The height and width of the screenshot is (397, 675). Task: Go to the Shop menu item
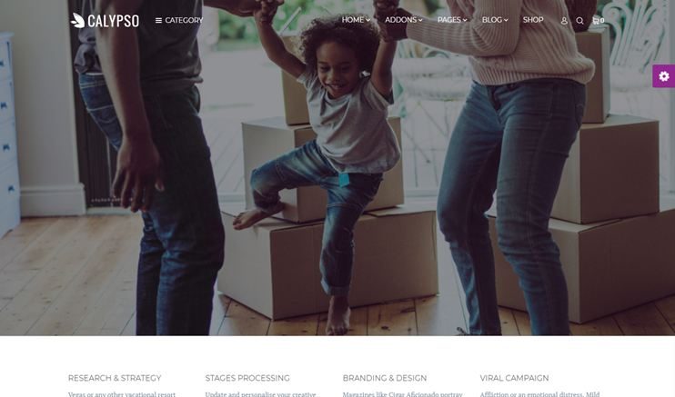click(x=533, y=20)
